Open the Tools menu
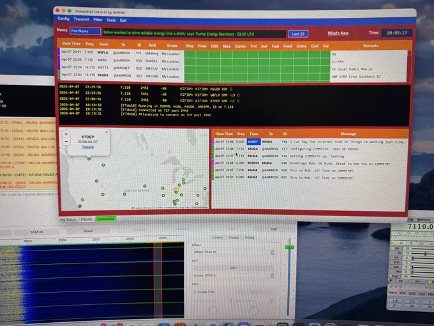Viewport: 434px width, 326px height. click(x=111, y=20)
